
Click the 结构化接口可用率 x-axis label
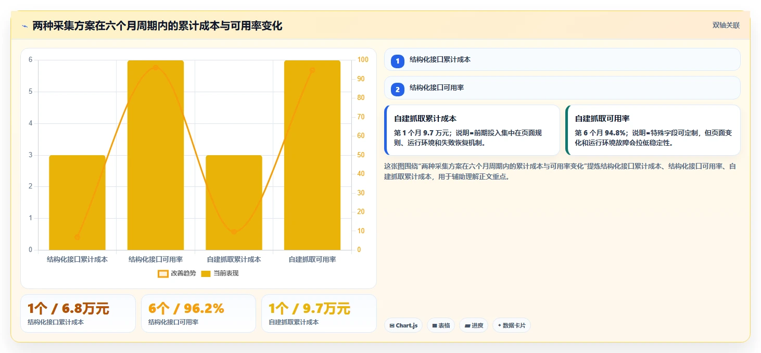[x=156, y=259]
